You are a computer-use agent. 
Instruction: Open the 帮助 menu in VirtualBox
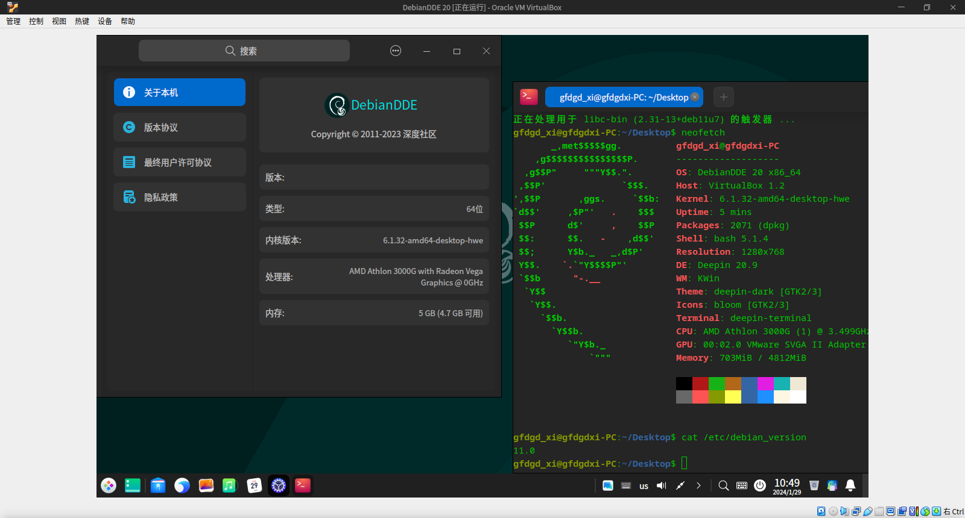click(128, 21)
